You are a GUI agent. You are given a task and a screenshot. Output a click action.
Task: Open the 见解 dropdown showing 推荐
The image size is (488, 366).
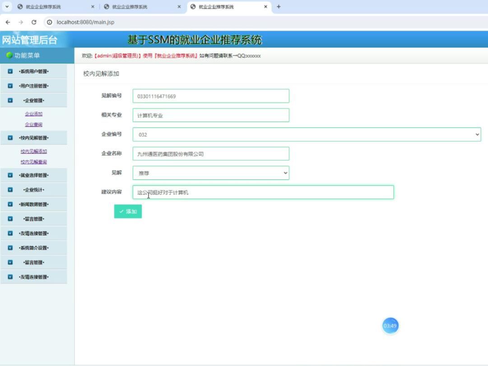(211, 173)
